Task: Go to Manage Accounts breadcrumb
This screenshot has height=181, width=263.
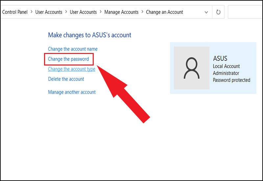Action: pos(121,12)
